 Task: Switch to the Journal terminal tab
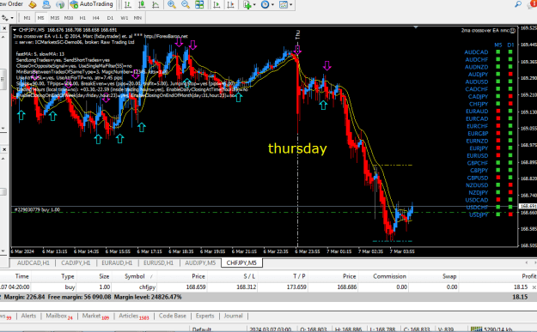click(233, 316)
